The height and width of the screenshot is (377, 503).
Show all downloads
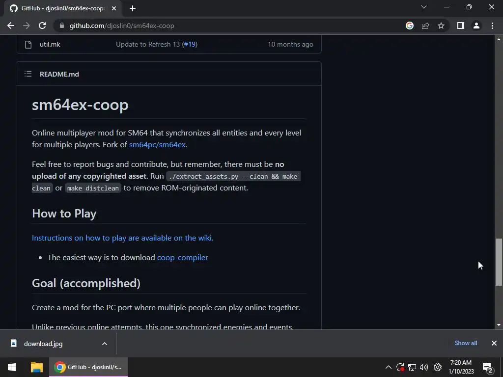tap(466, 343)
